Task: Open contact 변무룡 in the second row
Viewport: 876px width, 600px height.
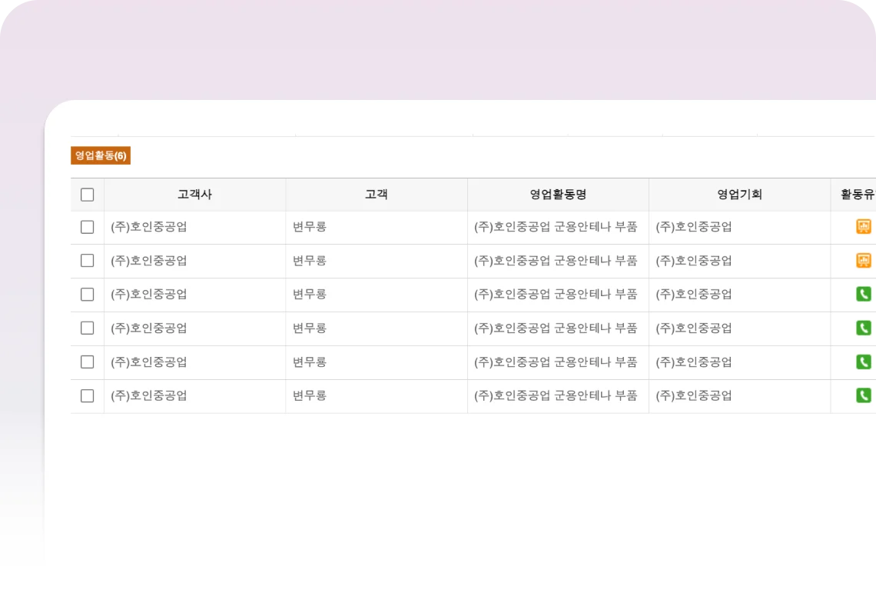Action: [310, 261]
